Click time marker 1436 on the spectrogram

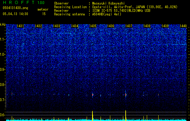[x=111, y=26]
